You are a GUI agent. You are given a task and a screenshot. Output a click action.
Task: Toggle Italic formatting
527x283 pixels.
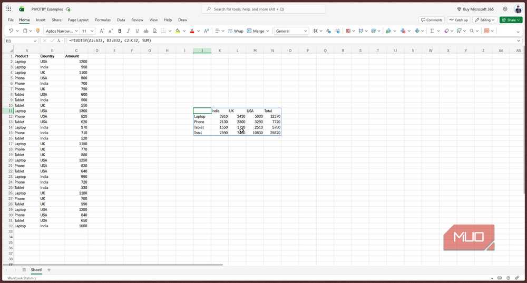tap(128, 31)
